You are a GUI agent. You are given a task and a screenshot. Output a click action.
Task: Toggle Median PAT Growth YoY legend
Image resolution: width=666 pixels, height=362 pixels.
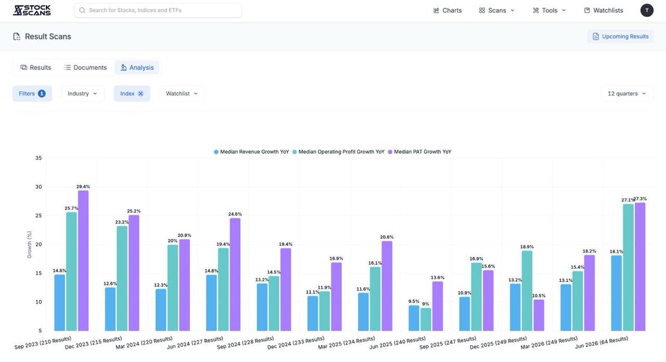[420, 152]
